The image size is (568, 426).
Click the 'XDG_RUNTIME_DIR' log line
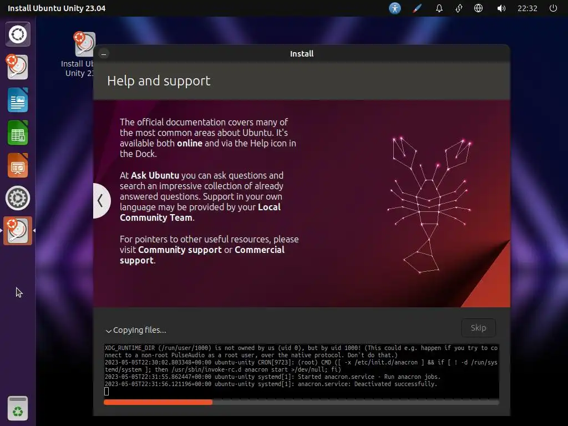tap(301, 351)
